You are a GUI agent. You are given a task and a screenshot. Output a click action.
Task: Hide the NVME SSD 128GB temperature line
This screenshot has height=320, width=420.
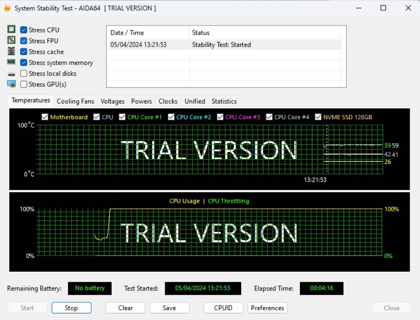[x=318, y=117]
